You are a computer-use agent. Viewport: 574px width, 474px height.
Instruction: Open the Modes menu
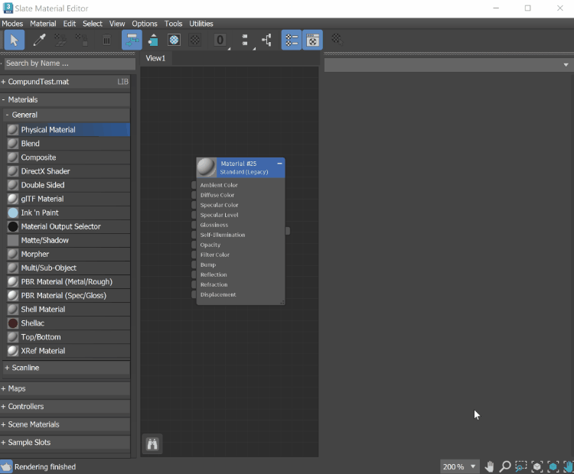click(12, 24)
